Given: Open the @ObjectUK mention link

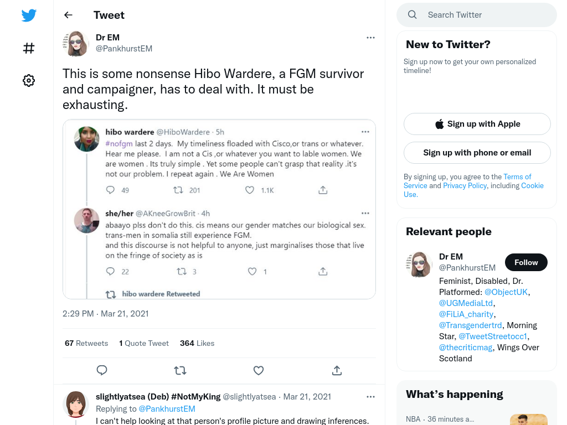Looking at the screenshot, I should click(506, 292).
